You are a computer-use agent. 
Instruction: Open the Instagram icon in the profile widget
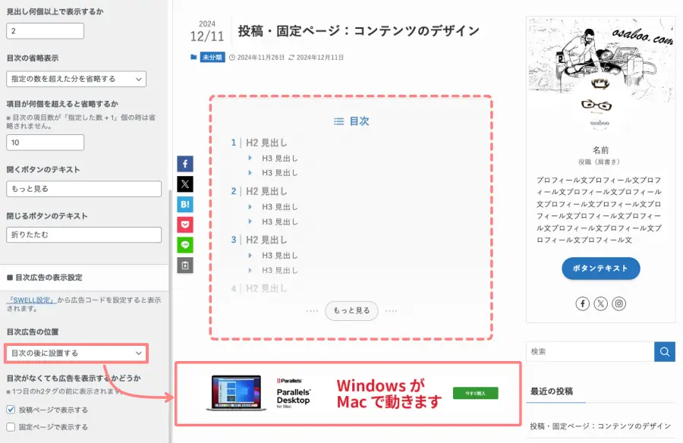point(619,303)
